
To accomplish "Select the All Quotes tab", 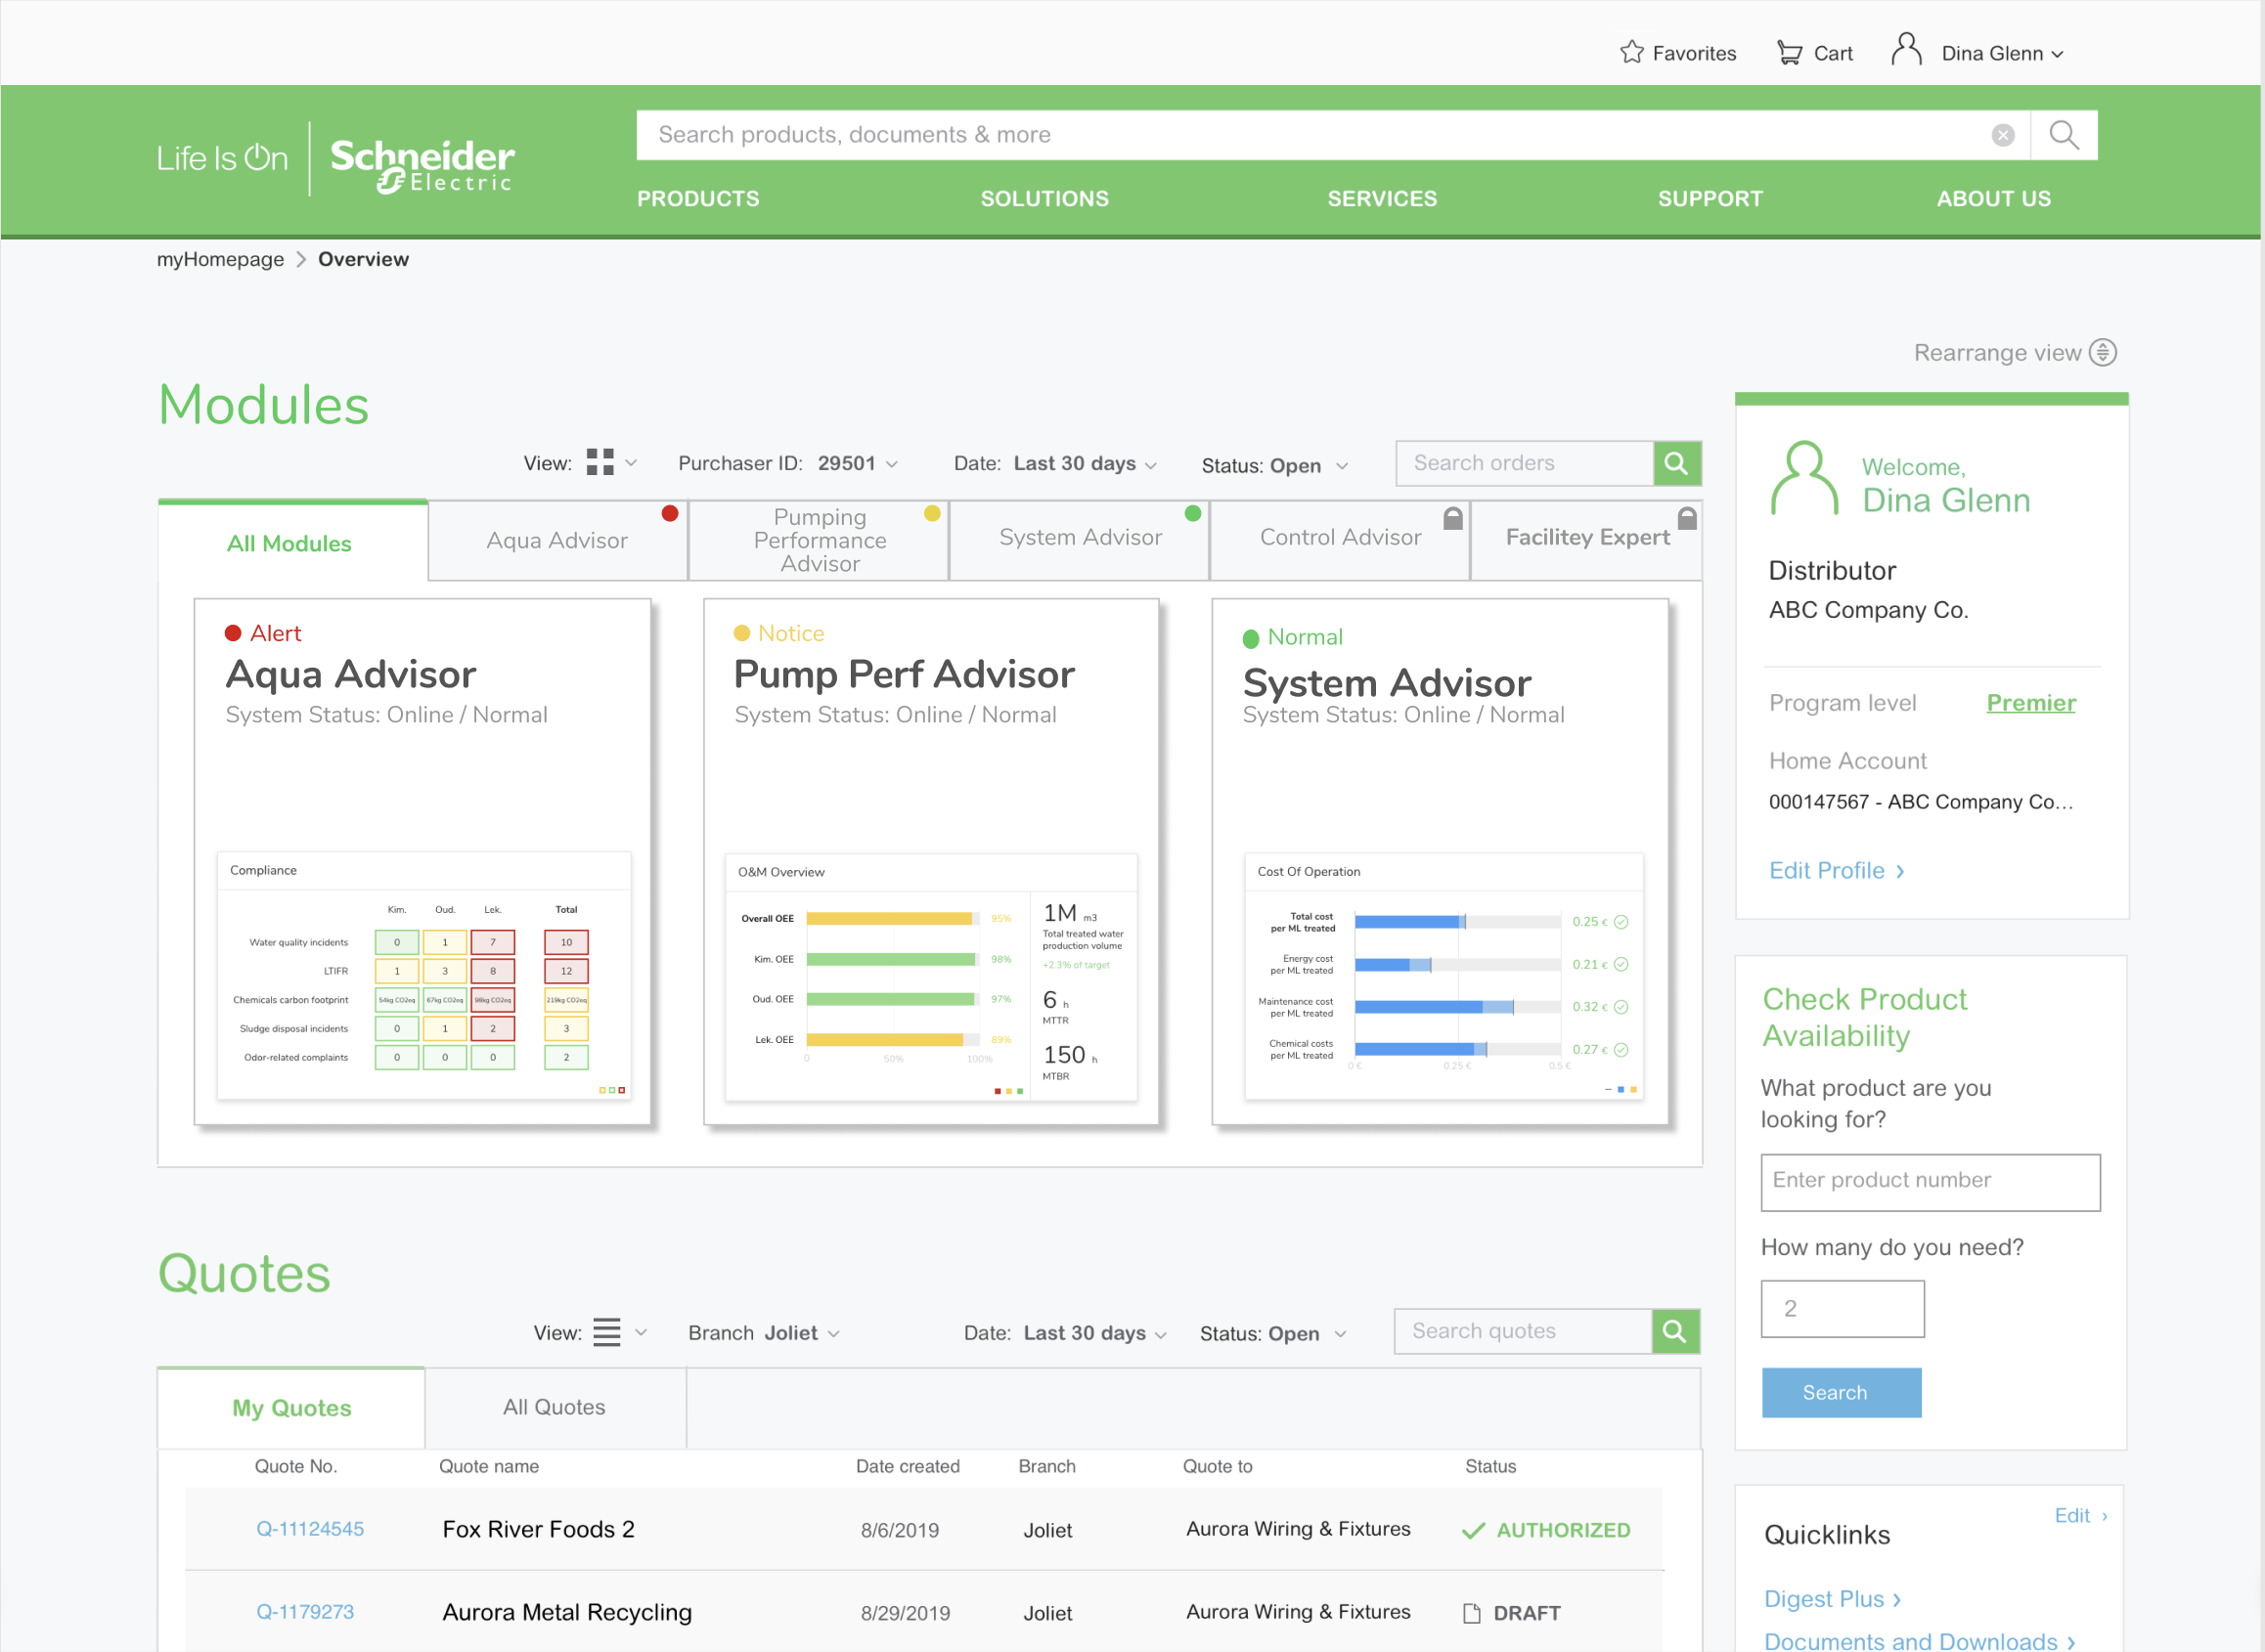I will point(555,1408).
